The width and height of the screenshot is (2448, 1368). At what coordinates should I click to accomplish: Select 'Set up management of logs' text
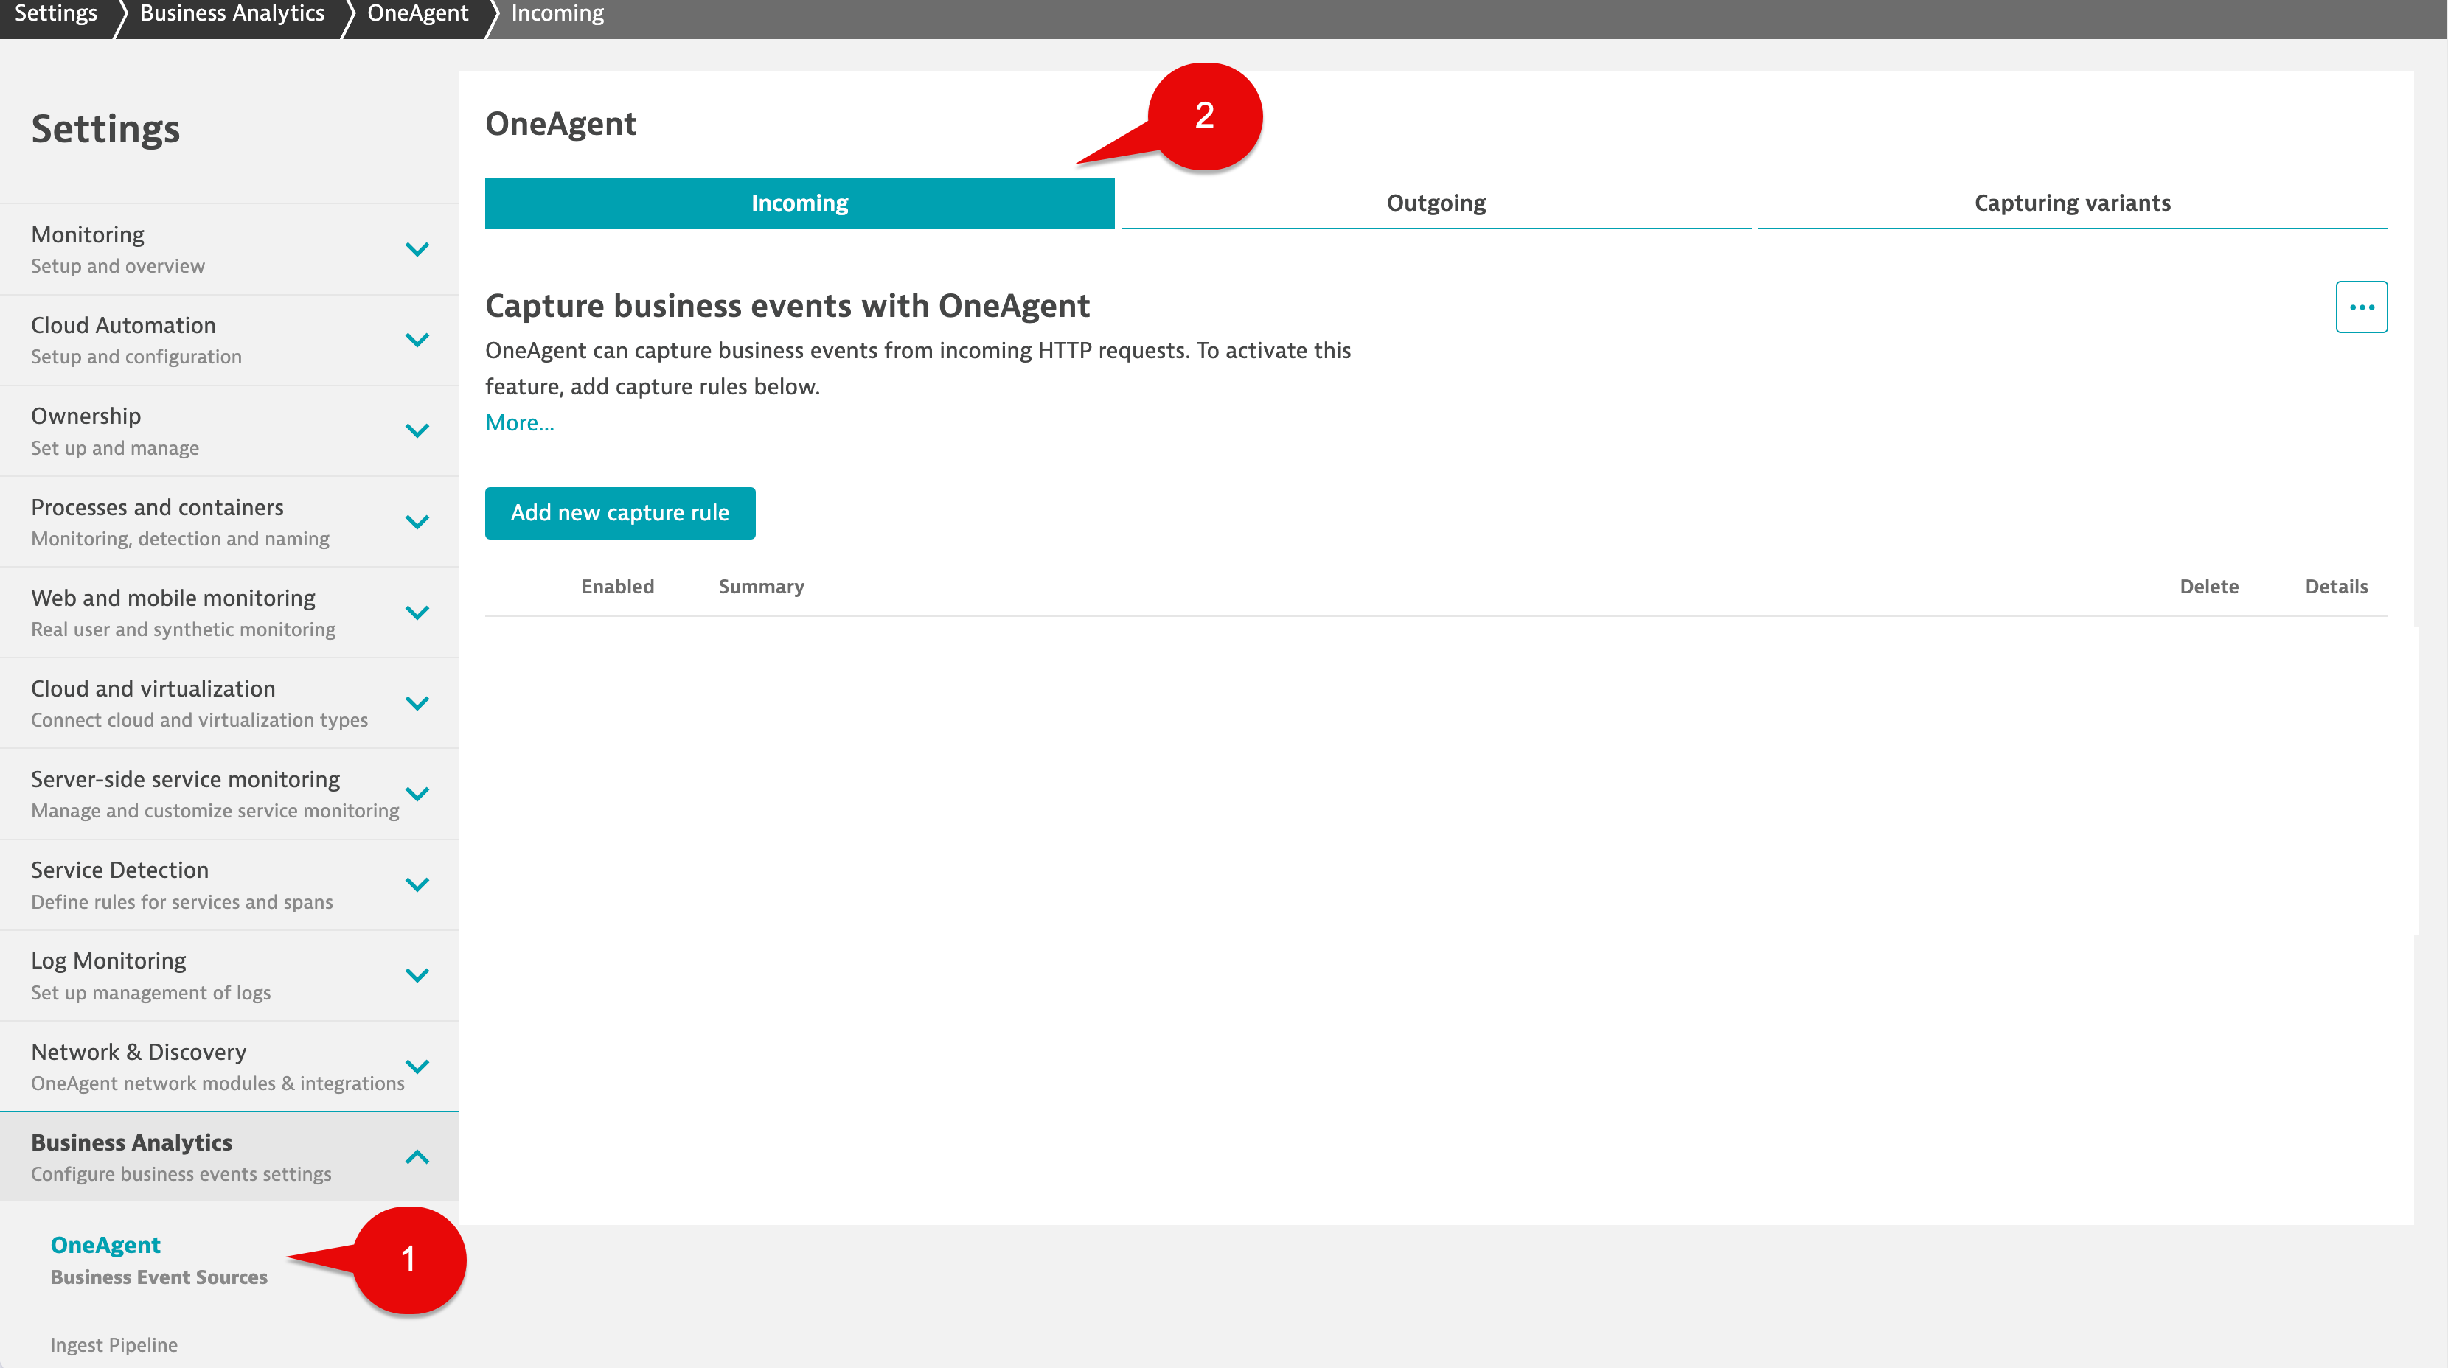(x=151, y=993)
